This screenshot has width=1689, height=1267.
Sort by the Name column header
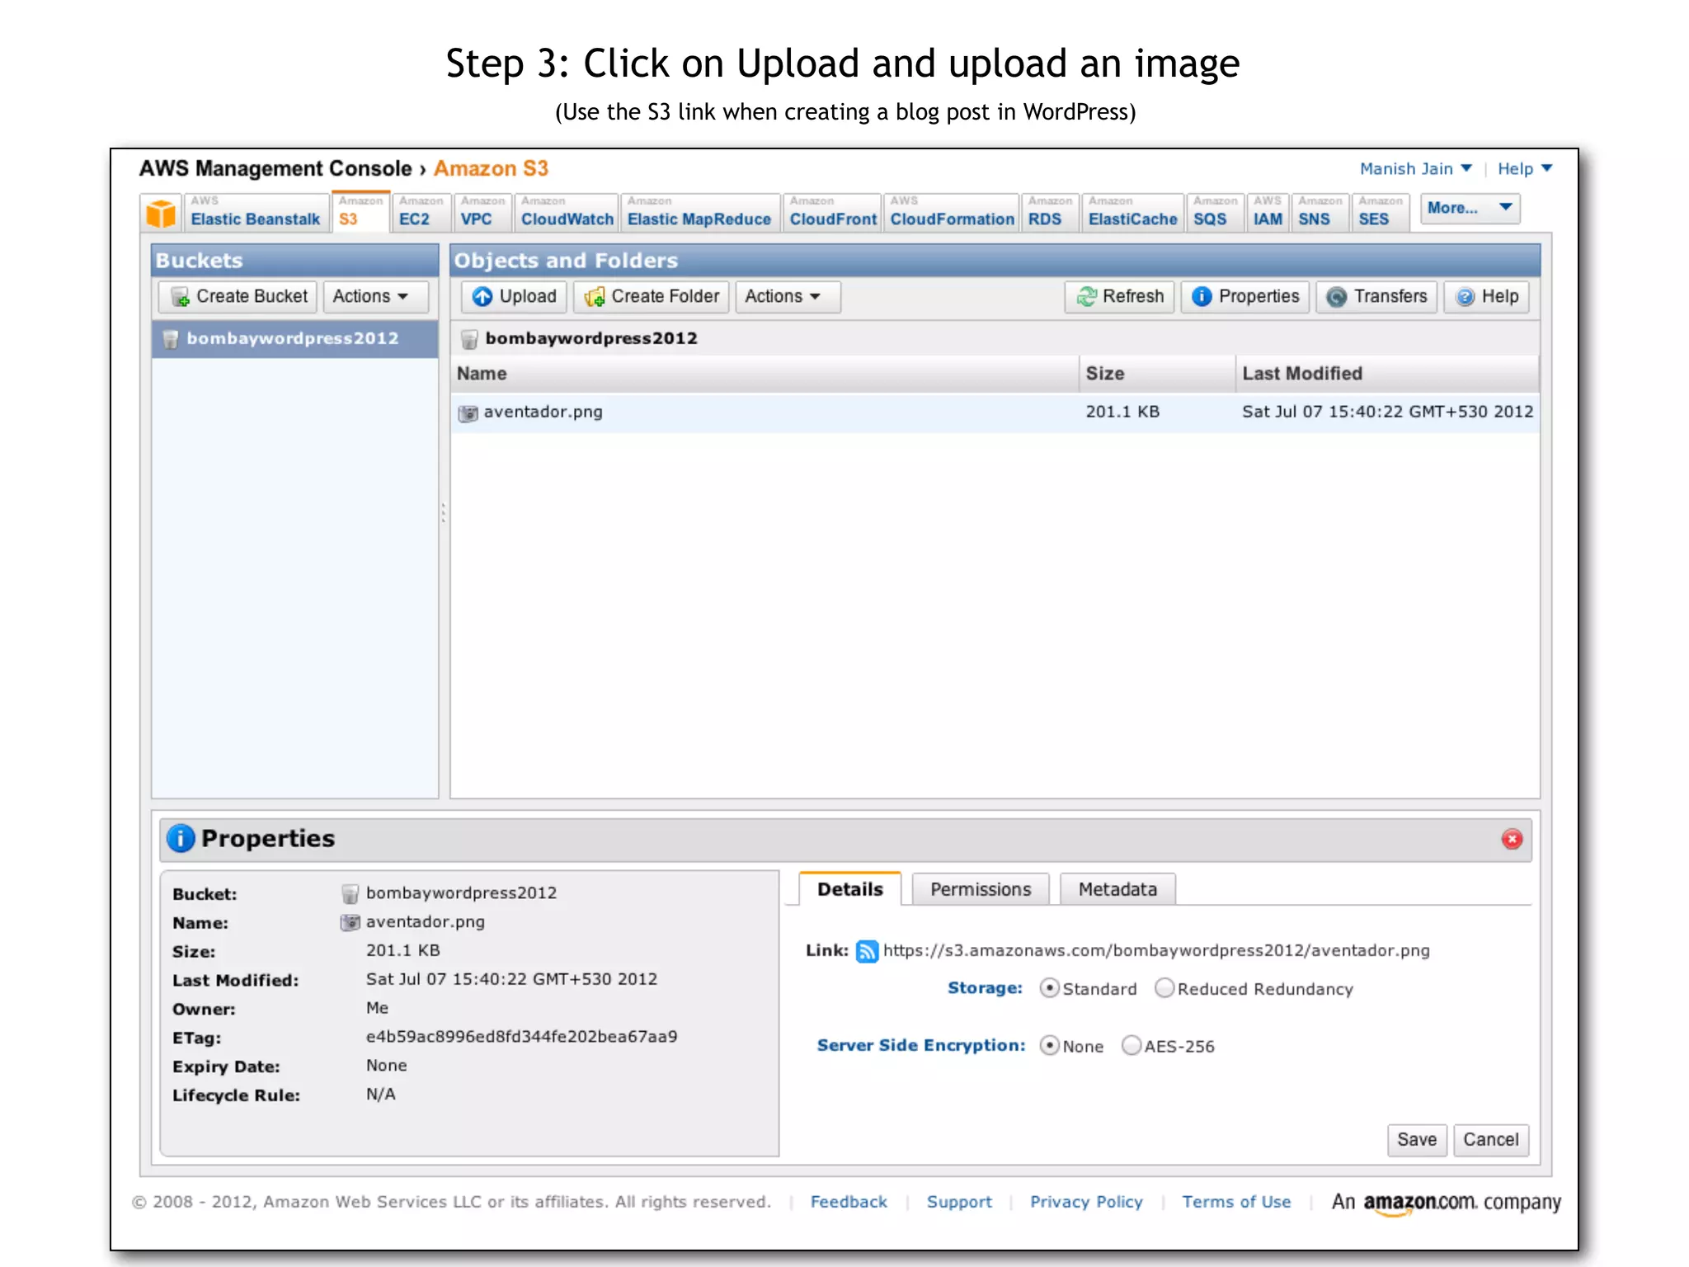pos(765,374)
